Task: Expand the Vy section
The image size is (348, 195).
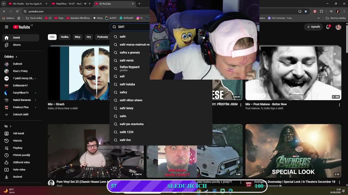Action: pos(8,126)
